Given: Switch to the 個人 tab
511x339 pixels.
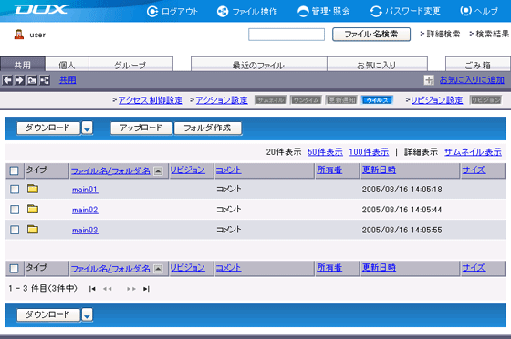Looking at the screenshot, I should click(67, 65).
